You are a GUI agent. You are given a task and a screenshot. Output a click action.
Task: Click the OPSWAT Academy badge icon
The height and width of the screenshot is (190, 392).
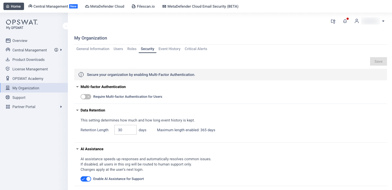pos(8,79)
